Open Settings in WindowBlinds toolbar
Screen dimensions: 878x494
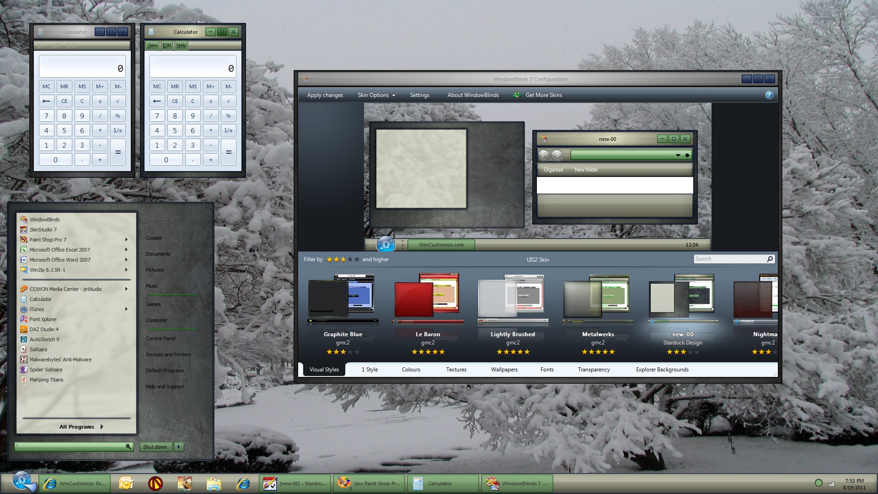(x=419, y=95)
